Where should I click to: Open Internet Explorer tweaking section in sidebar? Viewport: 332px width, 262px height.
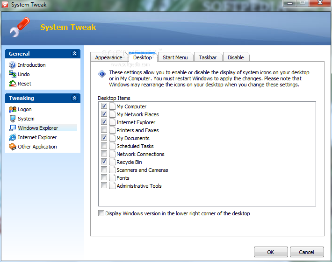37,137
